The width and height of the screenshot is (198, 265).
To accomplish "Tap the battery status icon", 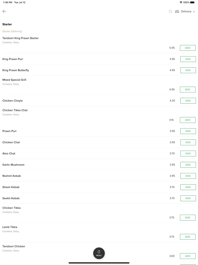I will (192, 2).
